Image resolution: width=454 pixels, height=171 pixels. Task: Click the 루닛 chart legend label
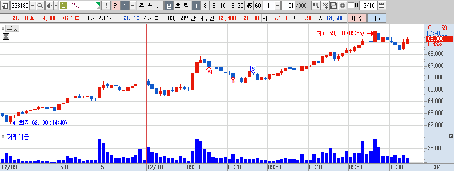(x=12, y=28)
